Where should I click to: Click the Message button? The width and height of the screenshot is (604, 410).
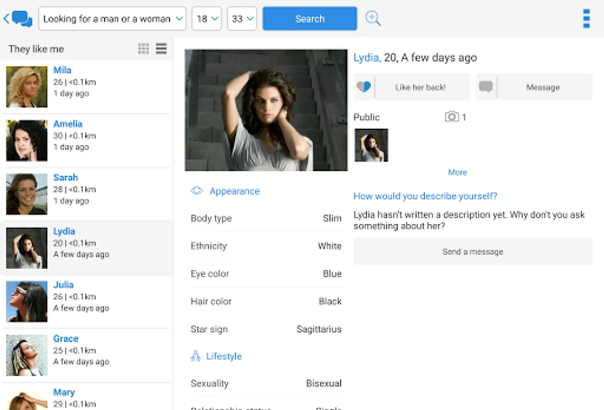tap(534, 87)
